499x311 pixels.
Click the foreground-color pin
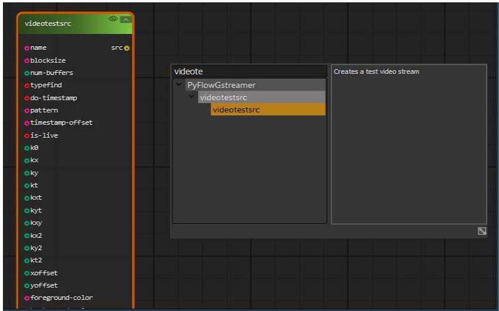27,298
